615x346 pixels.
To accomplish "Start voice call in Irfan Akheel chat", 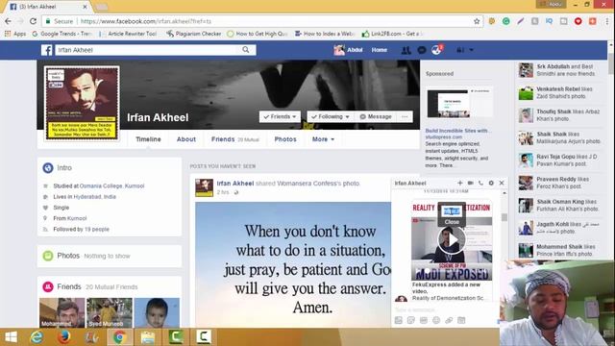I will [x=480, y=183].
